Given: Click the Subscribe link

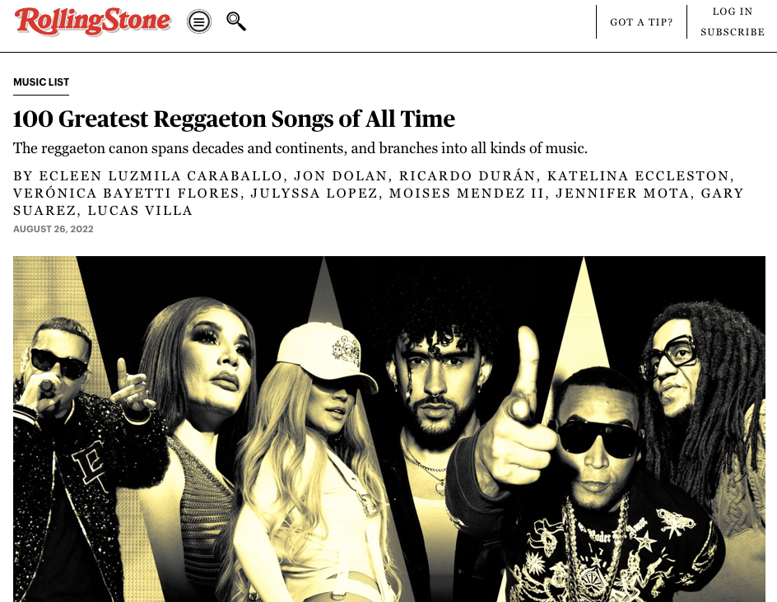Looking at the screenshot, I should tap(733, 32).
